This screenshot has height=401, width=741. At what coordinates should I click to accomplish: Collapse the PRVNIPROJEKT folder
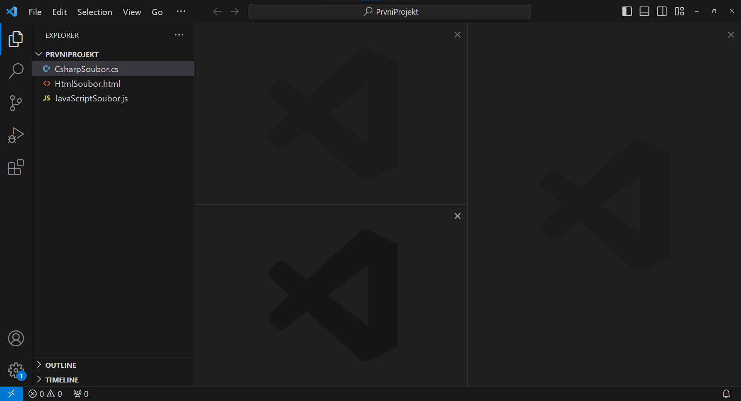[x=38, y=54]
